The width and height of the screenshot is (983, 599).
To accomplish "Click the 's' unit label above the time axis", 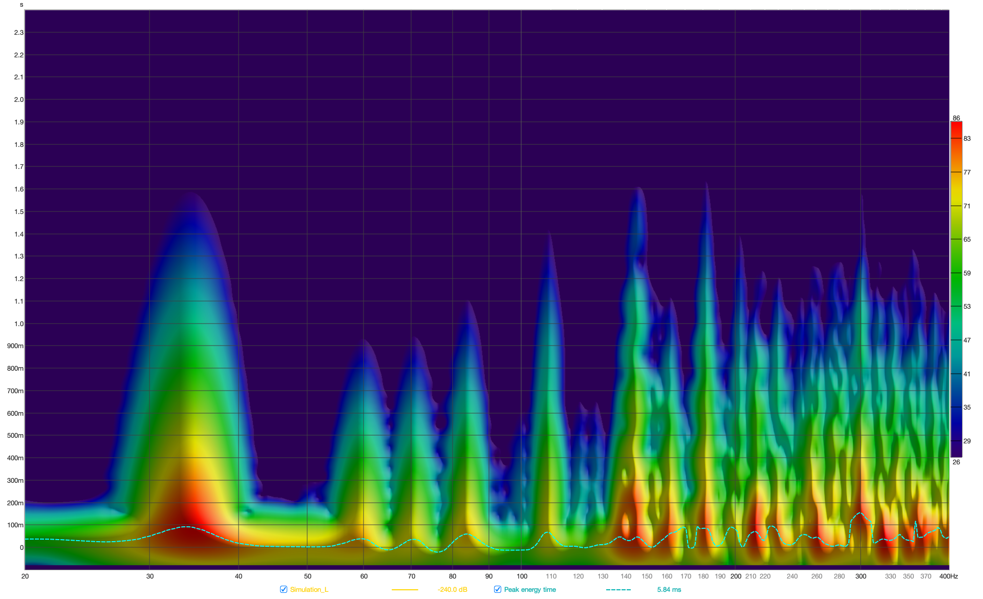I will pyautogui.click(x=22, y=5).
